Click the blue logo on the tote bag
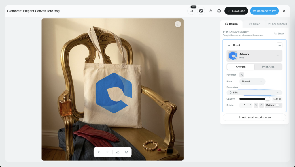The image size is (295, 167). click(114, 93)
